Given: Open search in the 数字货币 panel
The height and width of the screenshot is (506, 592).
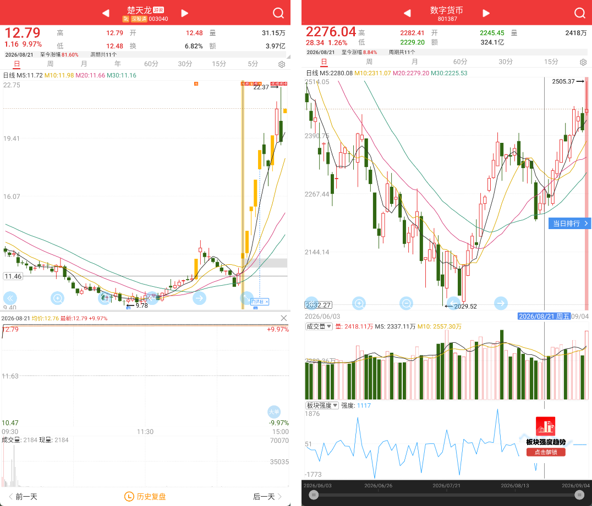Looking at the screenshot, I should pos(580,13).
